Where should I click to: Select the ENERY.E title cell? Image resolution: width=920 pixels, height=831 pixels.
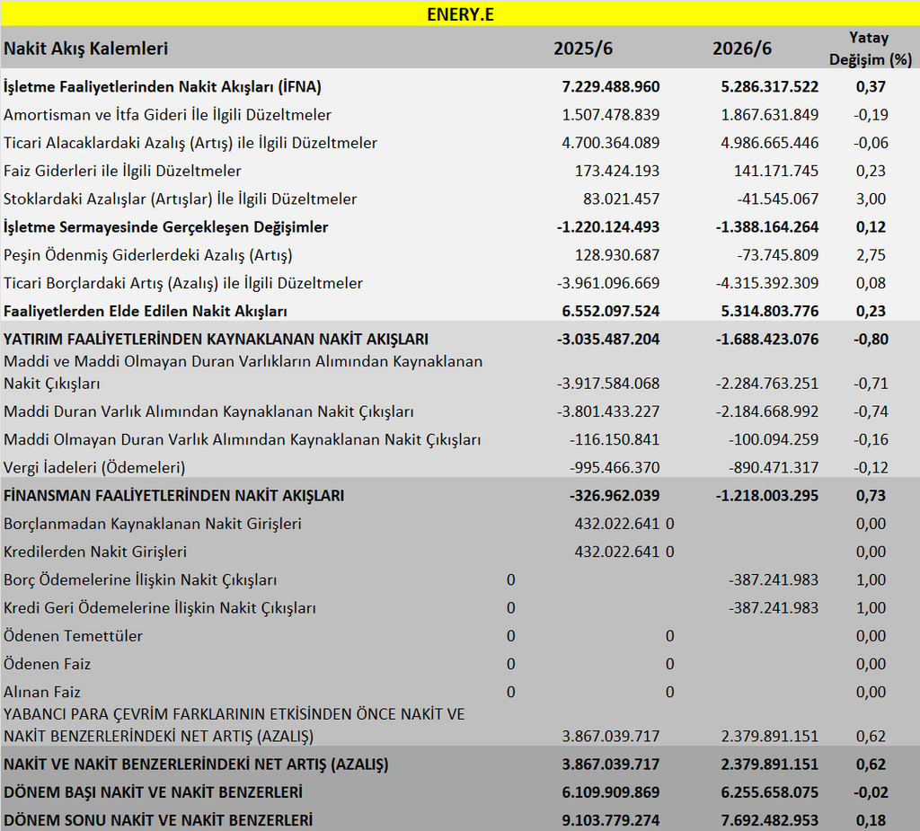460,14
